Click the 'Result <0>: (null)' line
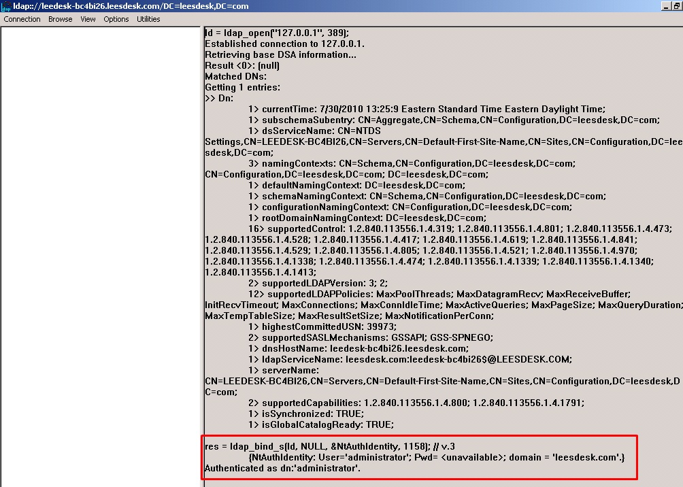This screenshot has width=683, height=487. click(x=241, y=65)
